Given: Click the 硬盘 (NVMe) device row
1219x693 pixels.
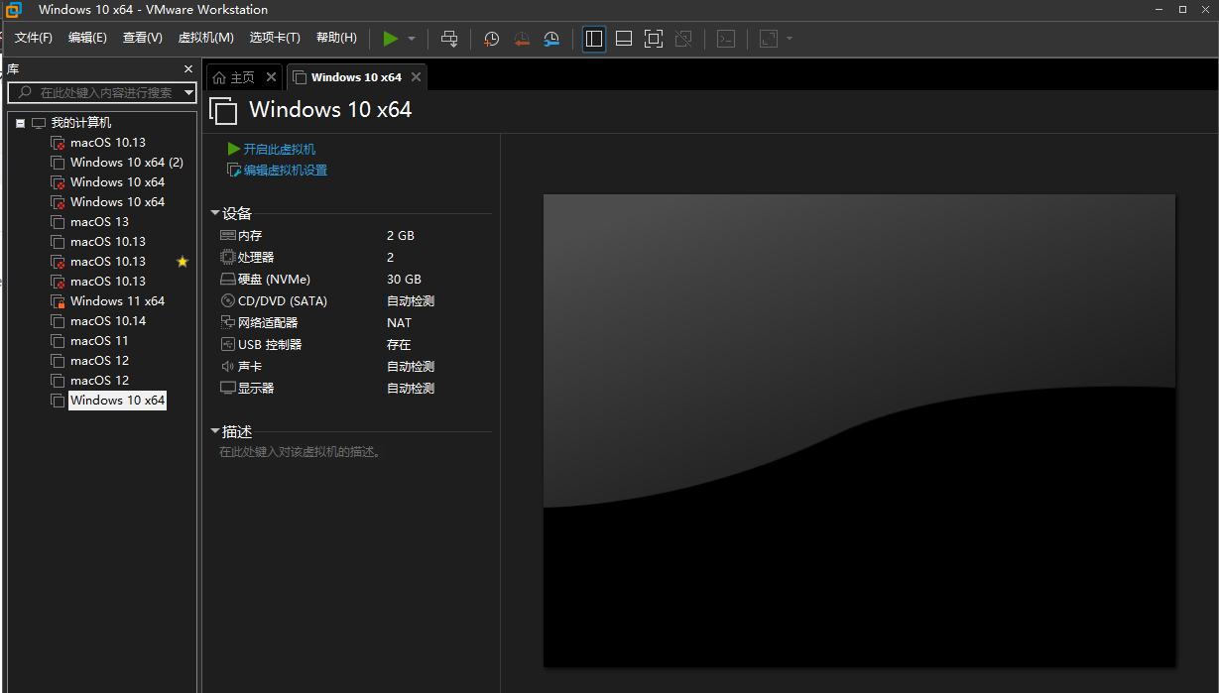Looking at the screenshot, I should pyautogui.click(x=354, y=280).
